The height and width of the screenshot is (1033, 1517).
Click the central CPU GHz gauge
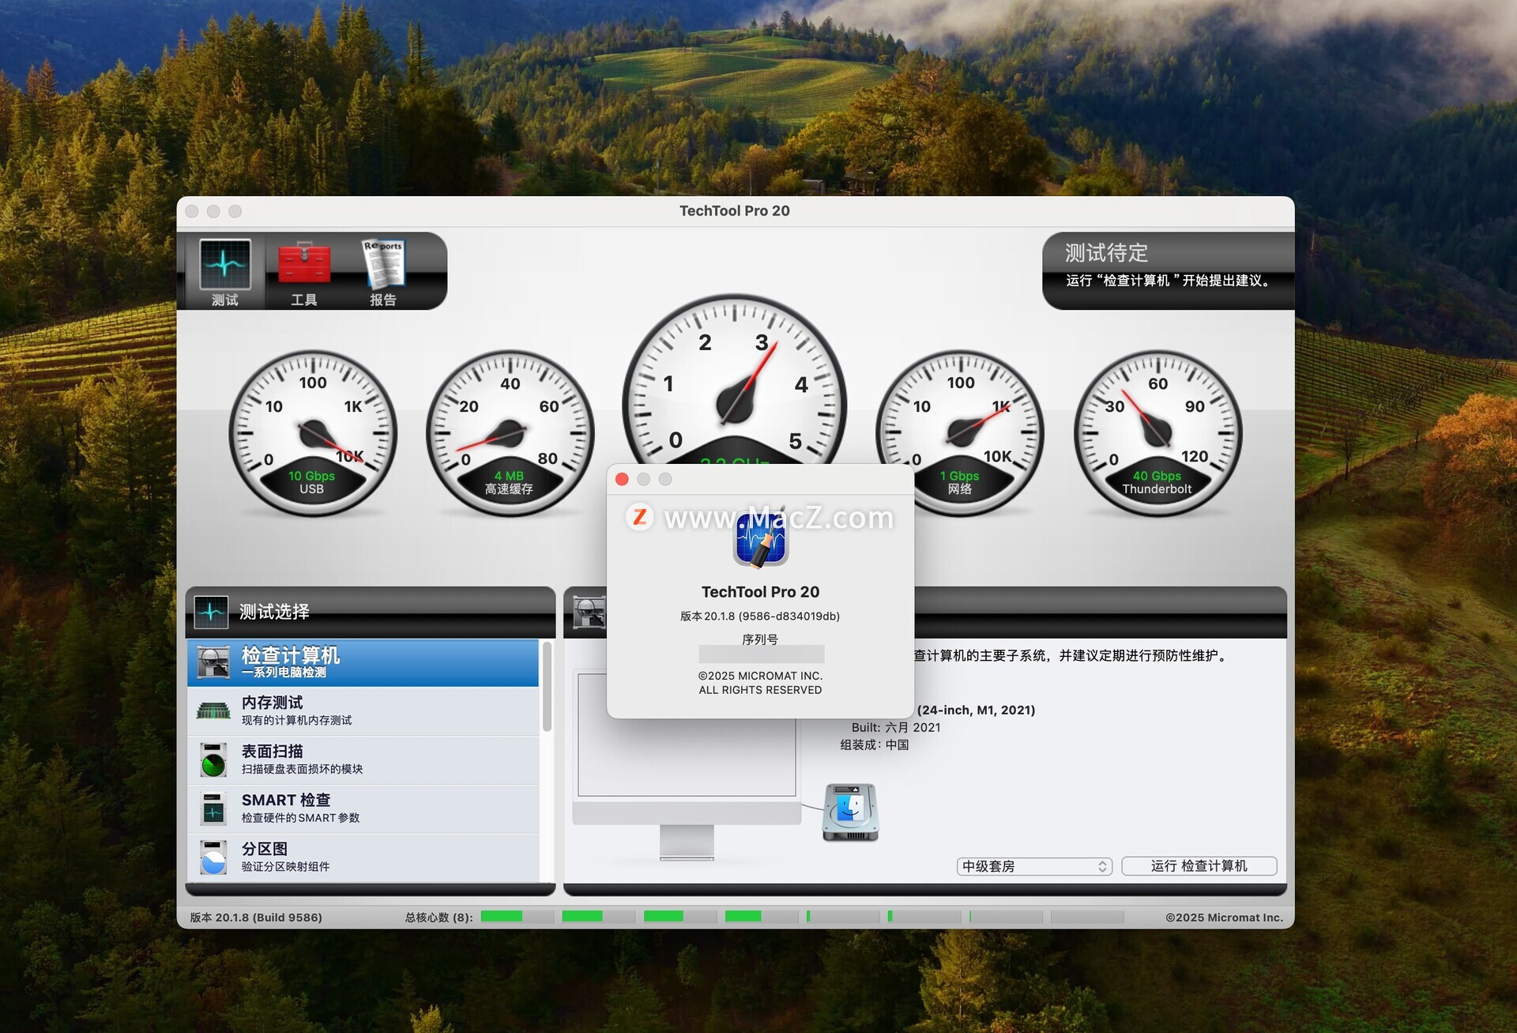[735, 379]
